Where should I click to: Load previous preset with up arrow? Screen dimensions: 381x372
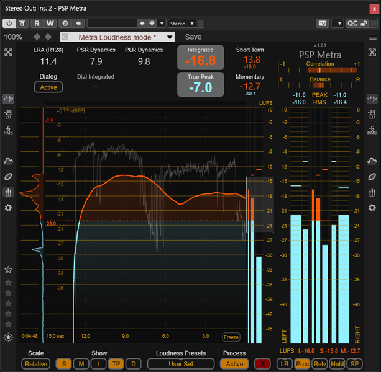[x=142, y=24]
